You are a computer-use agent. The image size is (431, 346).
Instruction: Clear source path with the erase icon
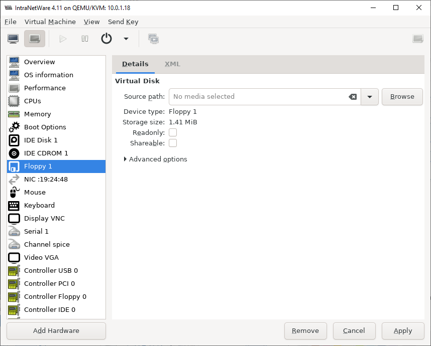(x=353, y=97)
